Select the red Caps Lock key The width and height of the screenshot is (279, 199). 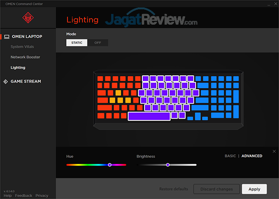click(103, 100)
